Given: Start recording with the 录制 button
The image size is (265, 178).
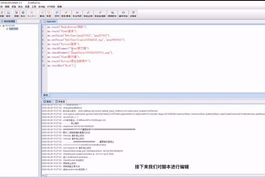Looking at the screenshot, I should [x=16, y=13].
